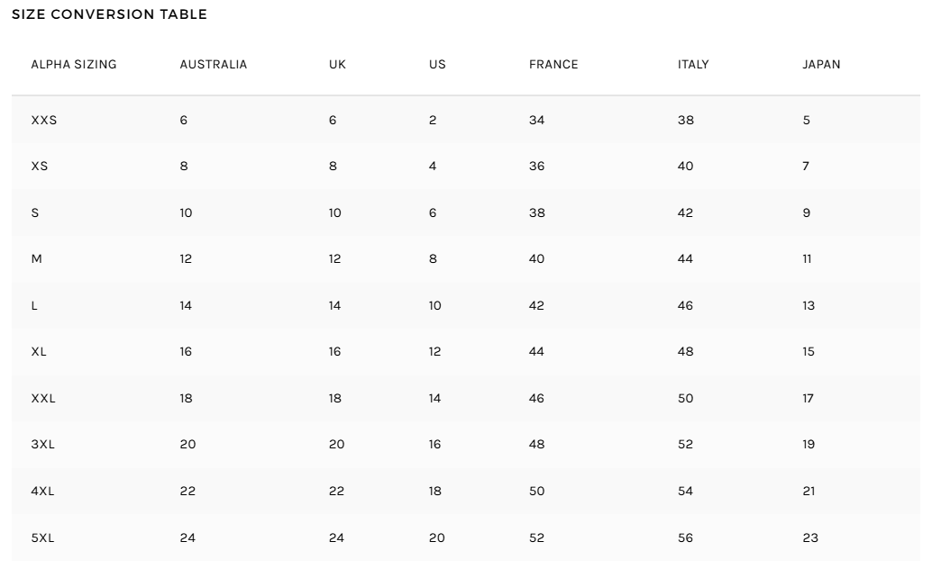Click the M size row label
Viewport: 932px width, 569px height.
[x=37, y=259]
